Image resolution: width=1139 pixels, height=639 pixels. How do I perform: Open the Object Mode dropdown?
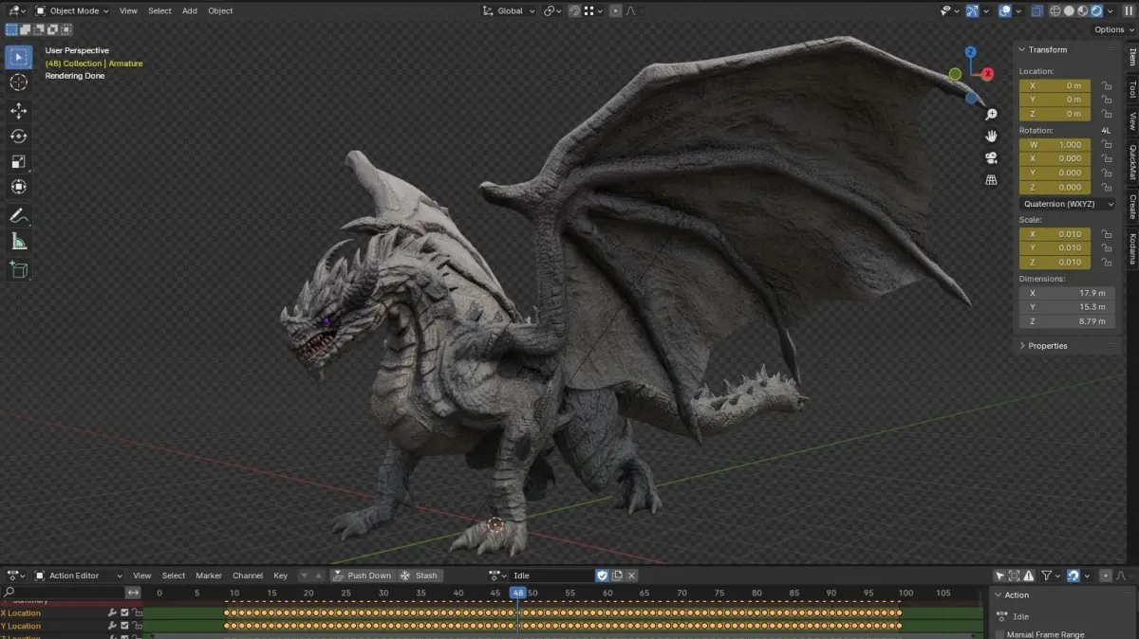(x=72, y=10)
